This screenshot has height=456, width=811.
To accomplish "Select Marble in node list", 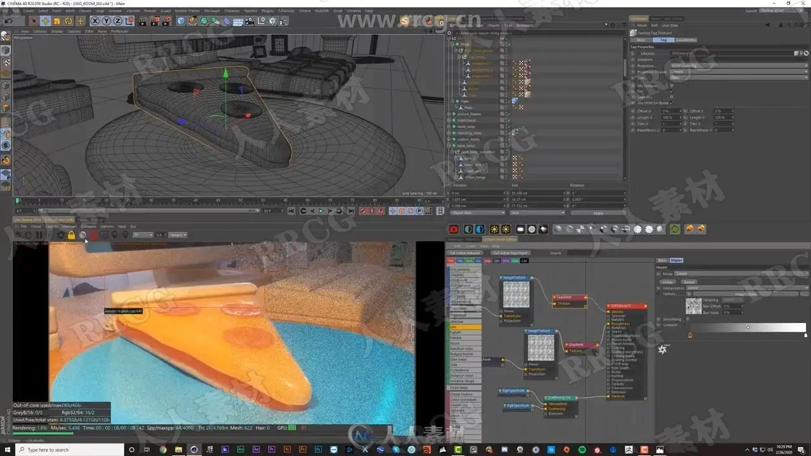I will pos(465,338).
